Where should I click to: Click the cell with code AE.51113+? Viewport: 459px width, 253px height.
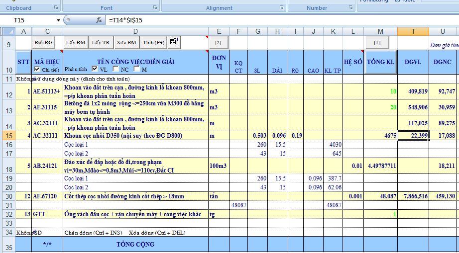pos(47,91)
